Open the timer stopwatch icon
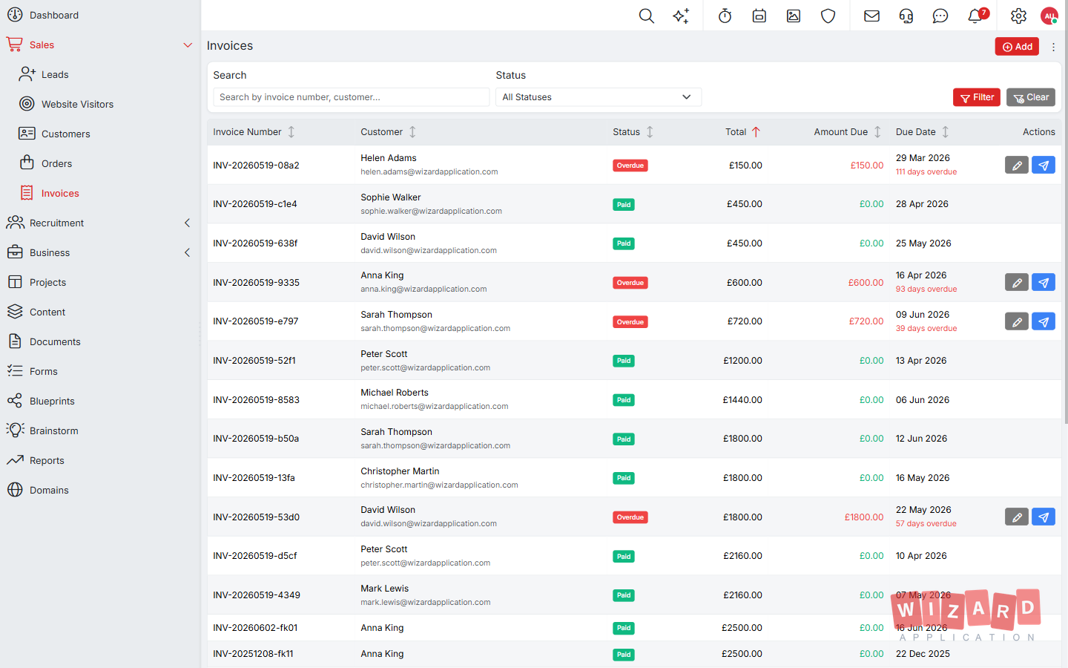The width and height of the screenshot is (1068, 668). click(725, 16)
